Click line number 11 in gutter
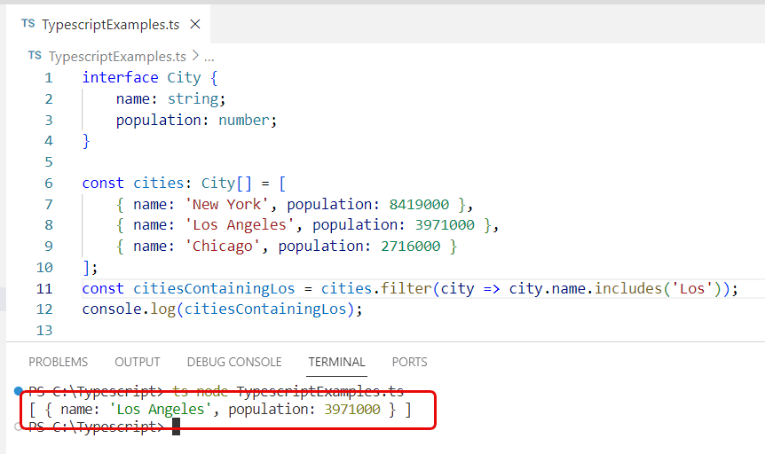 tap(43, 289)
